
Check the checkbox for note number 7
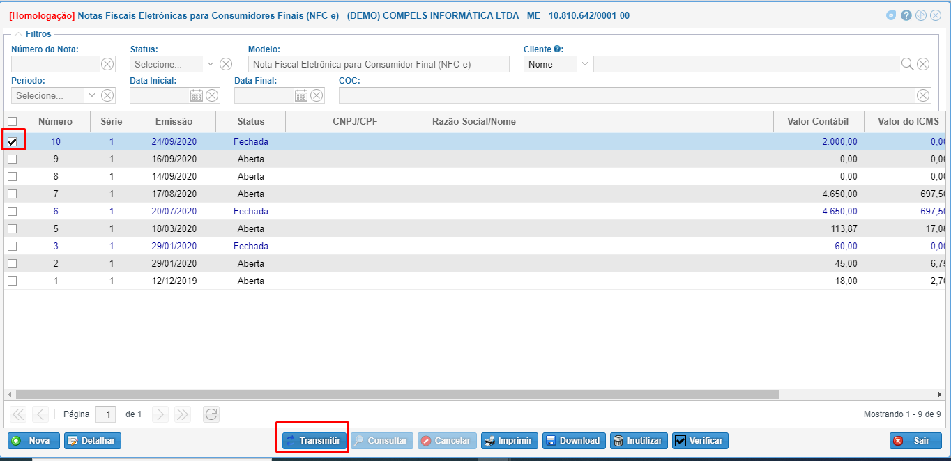(13, 194)
